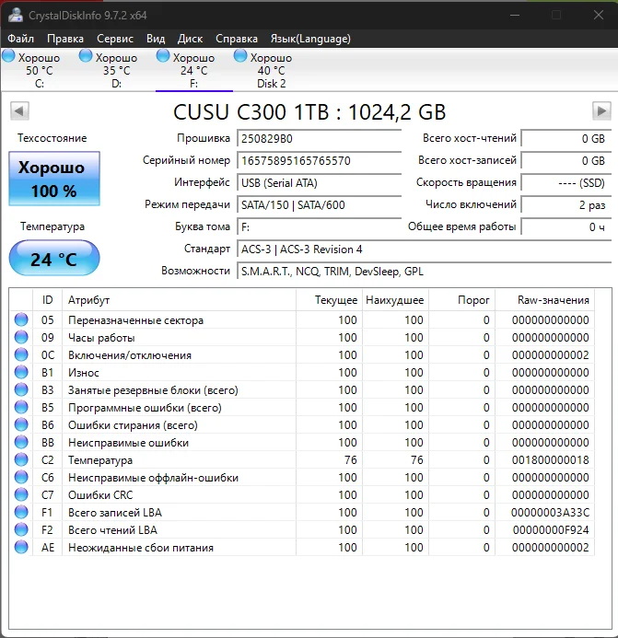The height and width of the screenshot is (638, 618).
Task: Click the Хорошо 100 % health status button
Action: [x=54, y=179]
